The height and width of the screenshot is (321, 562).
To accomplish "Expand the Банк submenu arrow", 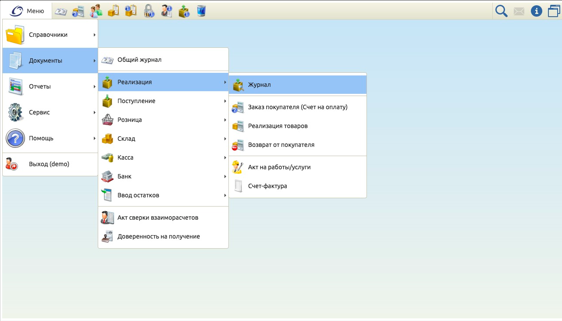I will (x=225, y=176).
